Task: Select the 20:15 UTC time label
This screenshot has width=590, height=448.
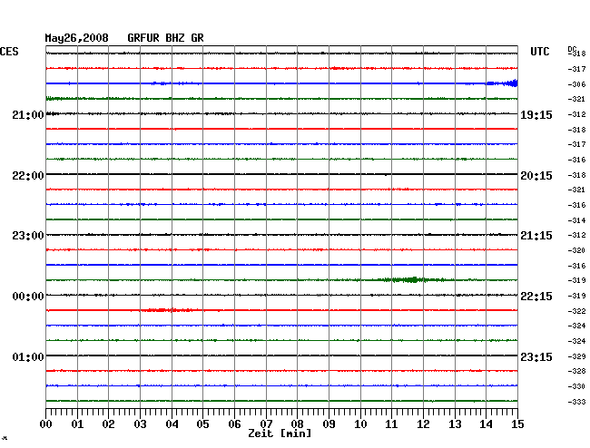Action: [536, 176]
